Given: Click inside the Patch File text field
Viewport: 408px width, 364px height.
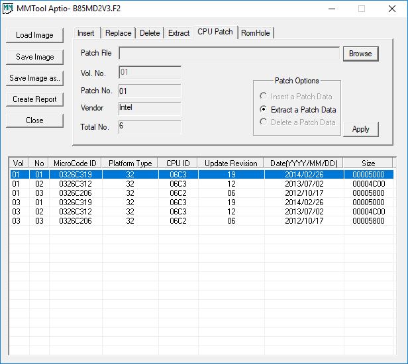Looking at the screenshot, I should 229,54.
